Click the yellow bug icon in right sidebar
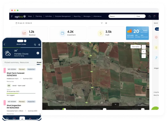The width and height of the screenshot is (168, 121). tap(156, 47)
